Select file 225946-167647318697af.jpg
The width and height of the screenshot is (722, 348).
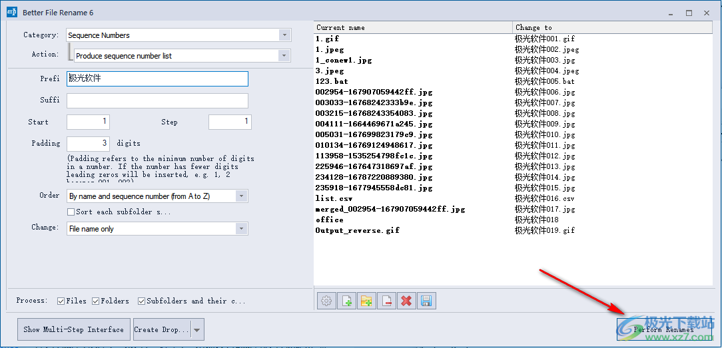click(374, 166)
